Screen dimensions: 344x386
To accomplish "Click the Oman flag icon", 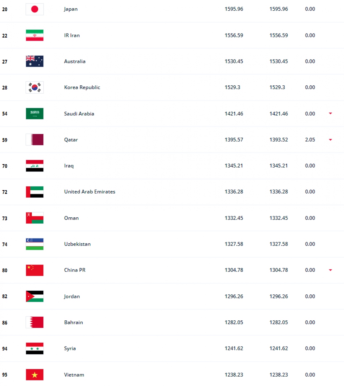I will click(x=35, y=218).
